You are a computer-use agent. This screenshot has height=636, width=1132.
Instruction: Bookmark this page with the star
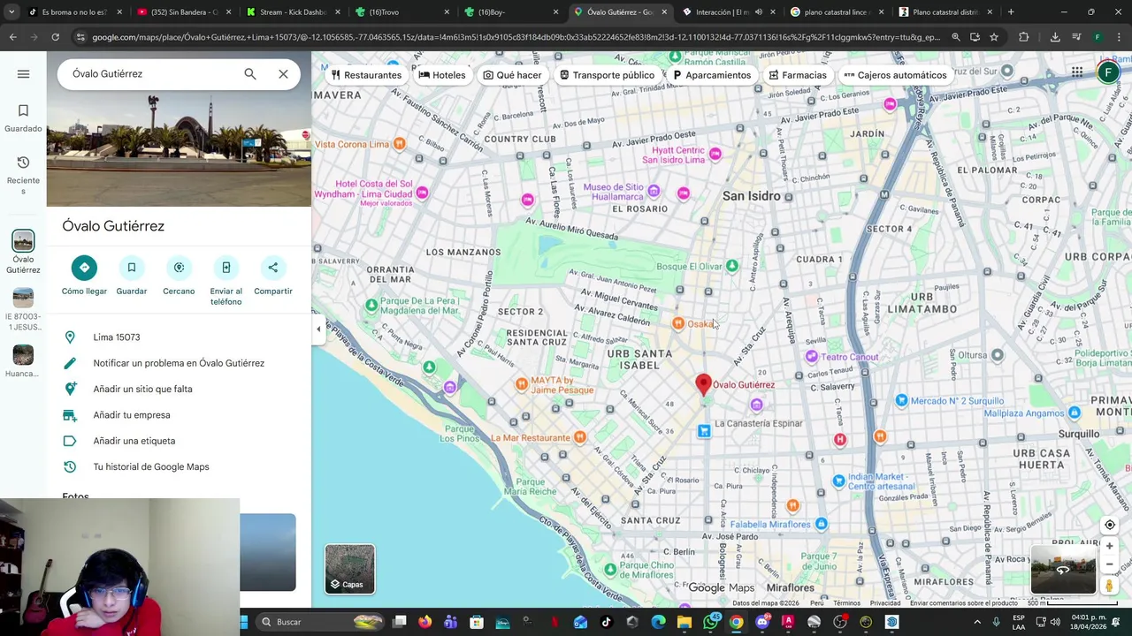tap(994, 37)
